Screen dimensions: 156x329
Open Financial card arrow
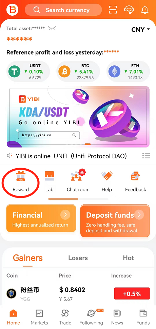[x=65, y=215]
